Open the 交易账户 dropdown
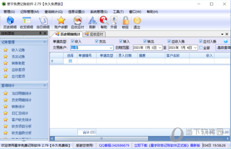 (111, 48)
